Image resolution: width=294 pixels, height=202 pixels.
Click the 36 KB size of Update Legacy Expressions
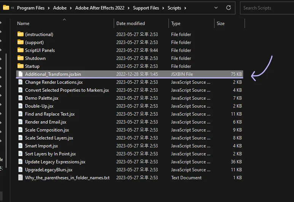coord(236,161)
